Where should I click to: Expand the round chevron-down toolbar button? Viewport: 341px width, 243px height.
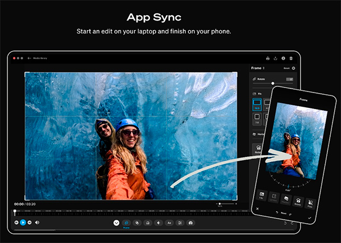coord(116,223)
